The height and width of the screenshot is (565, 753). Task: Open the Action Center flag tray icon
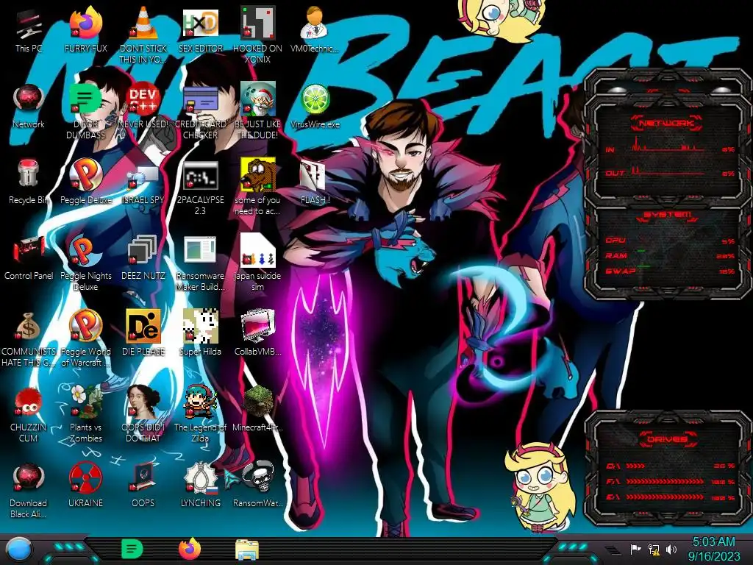636,549
